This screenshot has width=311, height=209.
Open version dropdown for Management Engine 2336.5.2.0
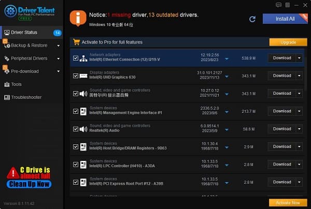click(227, 112)
